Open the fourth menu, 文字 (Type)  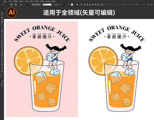coord(26,1)
